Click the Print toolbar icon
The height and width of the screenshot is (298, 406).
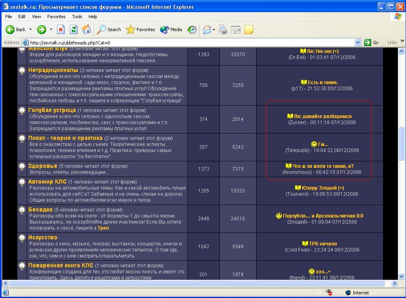click(x=223, y=30)
